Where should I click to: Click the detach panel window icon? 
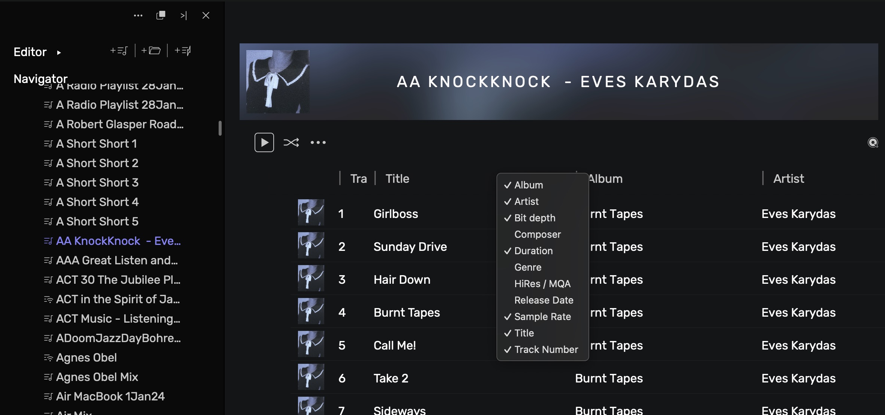pos(161,15)
